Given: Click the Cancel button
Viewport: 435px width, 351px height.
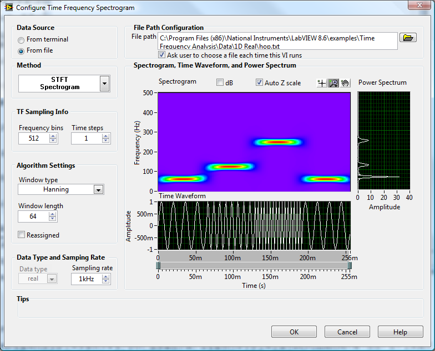Looking at the screenshot, I should (347, 332).
